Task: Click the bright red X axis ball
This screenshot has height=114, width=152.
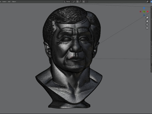Action: (x=148, y=11)
